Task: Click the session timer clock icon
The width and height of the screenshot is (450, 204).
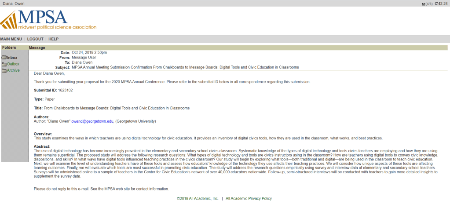Action: (435, 4)
